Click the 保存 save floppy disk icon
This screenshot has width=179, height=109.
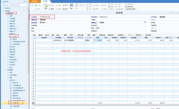71,5
